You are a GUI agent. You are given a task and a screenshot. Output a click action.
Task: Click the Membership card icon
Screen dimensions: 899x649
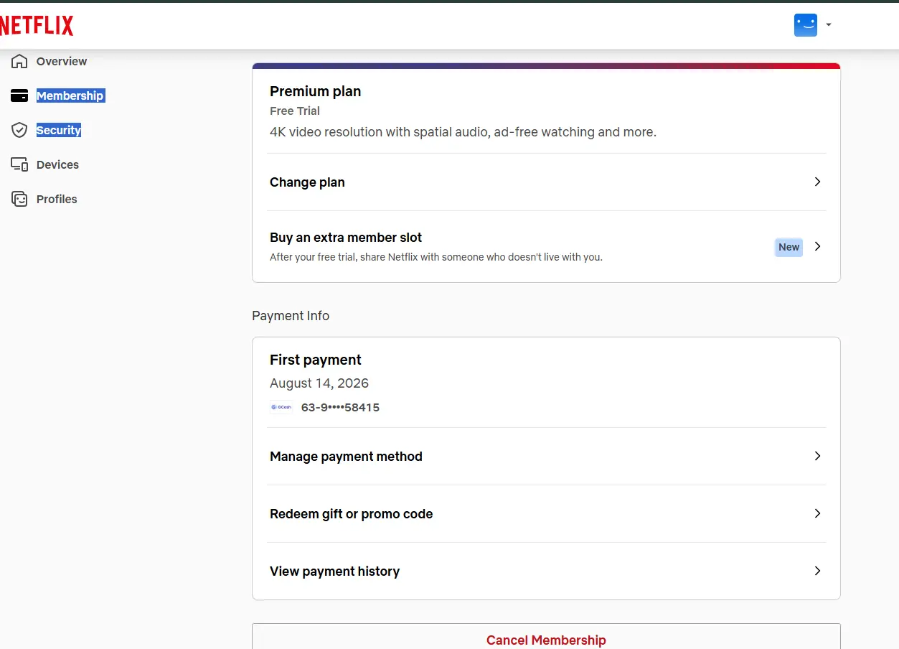click(19, 95)
